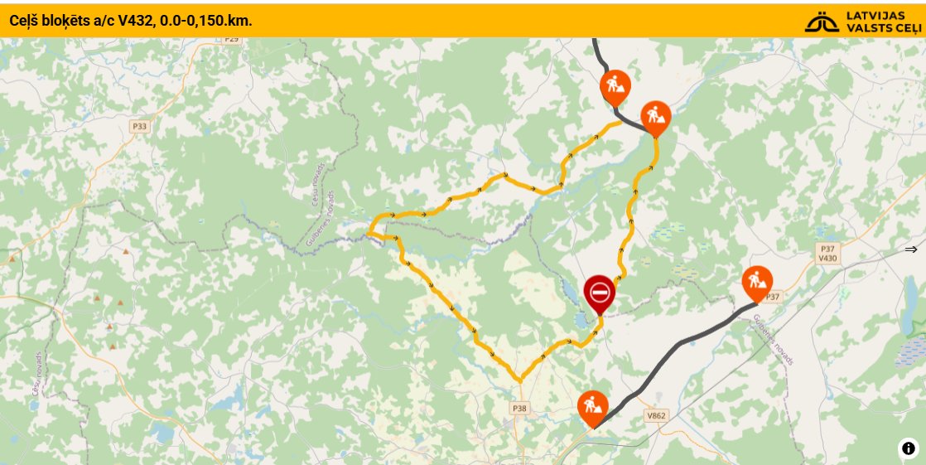The width and height of the screenshot is (926, 465).
Task: Click the P29 road label at map top
Action: pyautogui.click(x=232, y=40)
